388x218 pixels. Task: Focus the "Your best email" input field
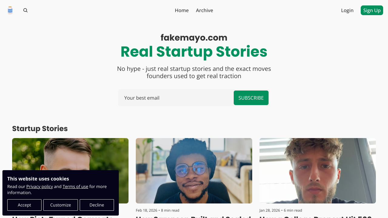tap(176, 98)
